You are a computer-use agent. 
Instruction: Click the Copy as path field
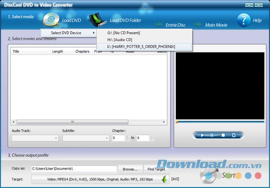[x=74, y=169]
